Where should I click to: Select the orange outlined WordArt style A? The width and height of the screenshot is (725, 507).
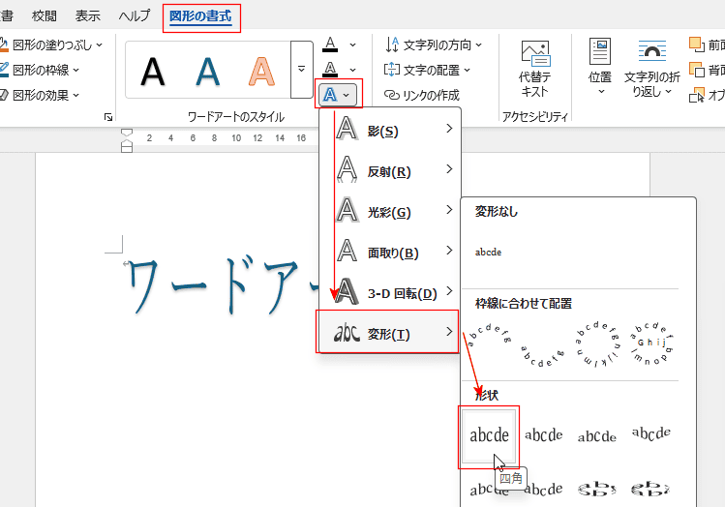click(x=261, y=71)
